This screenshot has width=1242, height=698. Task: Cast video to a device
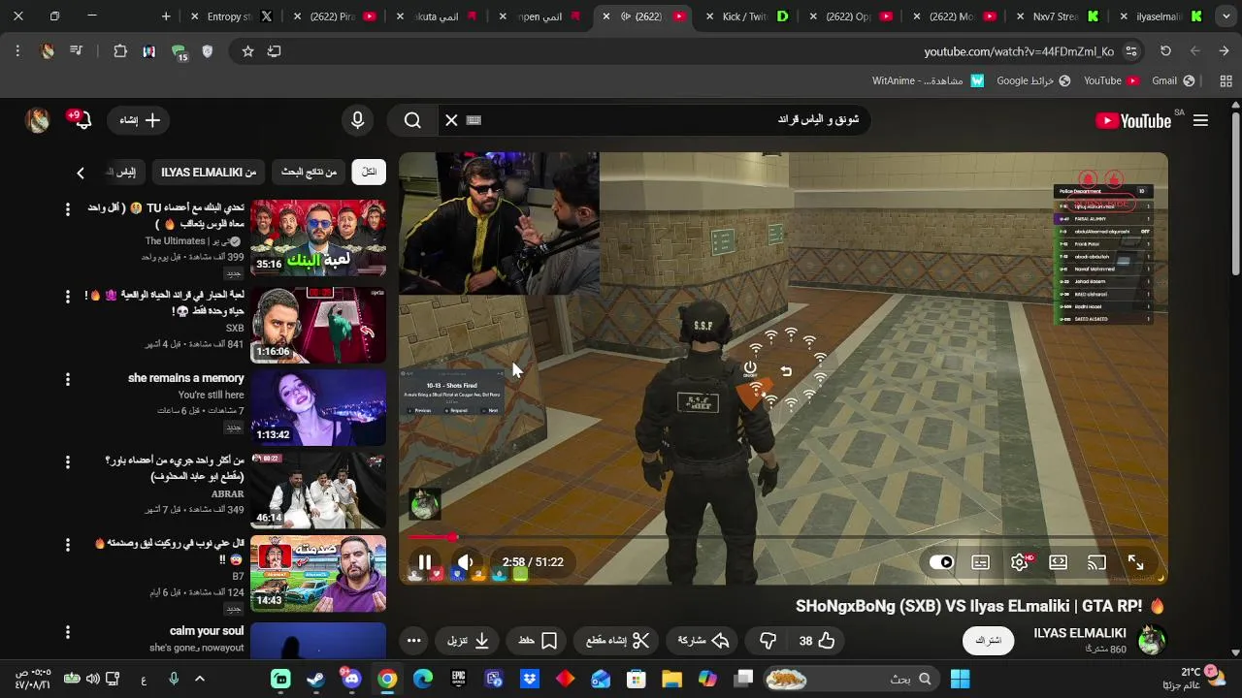[x=1096, y=562]
